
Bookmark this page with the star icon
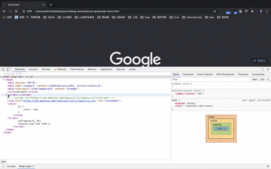(x=215, y=11)
